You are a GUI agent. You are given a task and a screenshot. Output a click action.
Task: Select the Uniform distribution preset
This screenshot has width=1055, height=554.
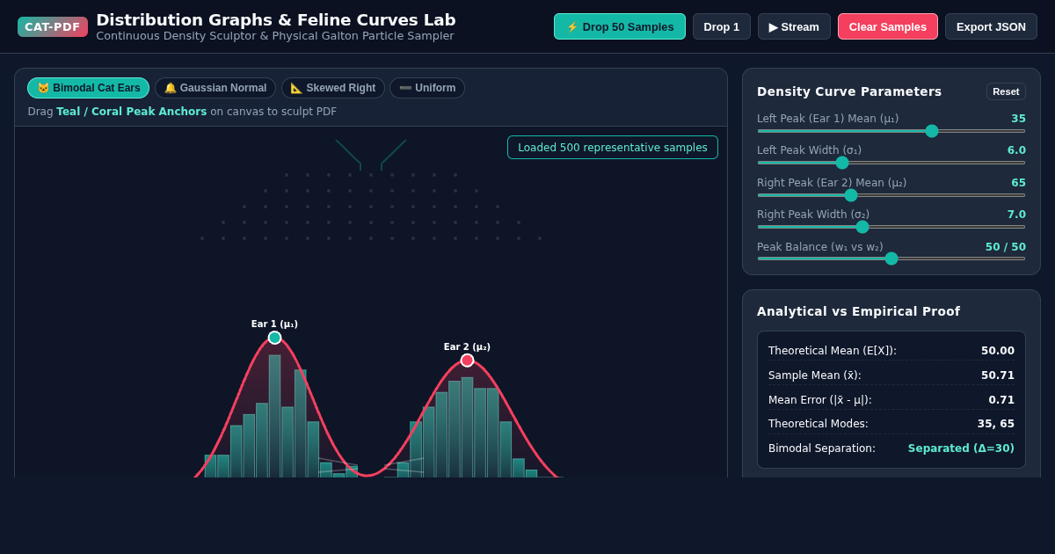pos(427,88)
